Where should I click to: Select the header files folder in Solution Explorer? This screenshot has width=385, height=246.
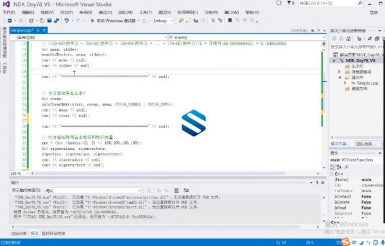(357, 66)
